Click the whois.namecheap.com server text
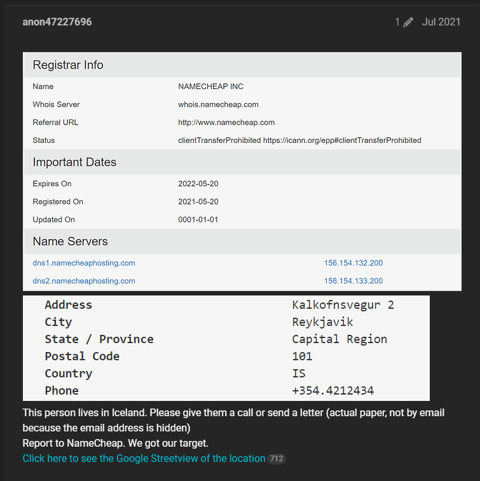The width and height of the screenshot is (480, 481). (x=218, y=104)
